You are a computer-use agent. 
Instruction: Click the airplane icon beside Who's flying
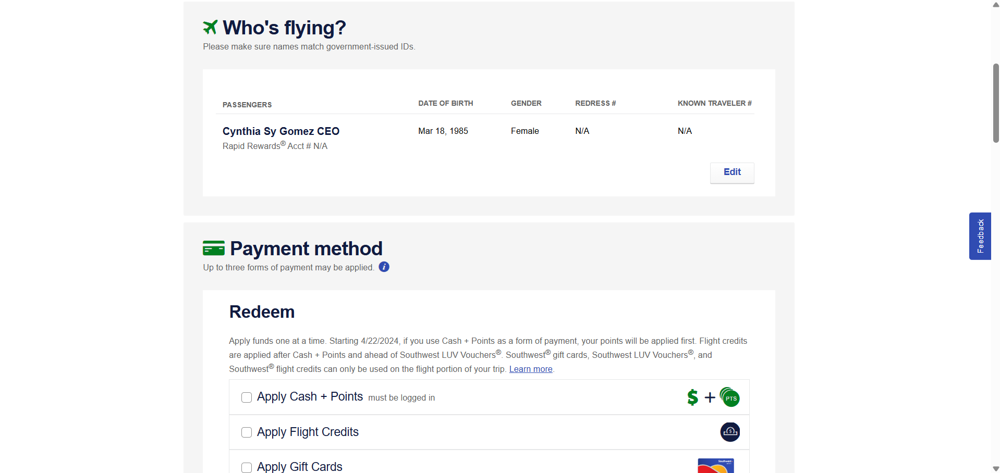[210, 27]
